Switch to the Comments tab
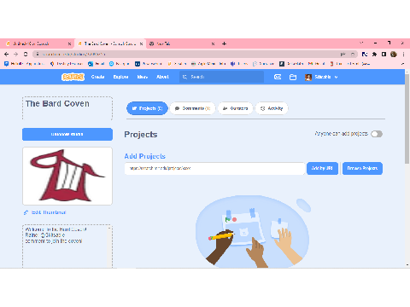The image size is (410, 307). click(x=192, y=108)
